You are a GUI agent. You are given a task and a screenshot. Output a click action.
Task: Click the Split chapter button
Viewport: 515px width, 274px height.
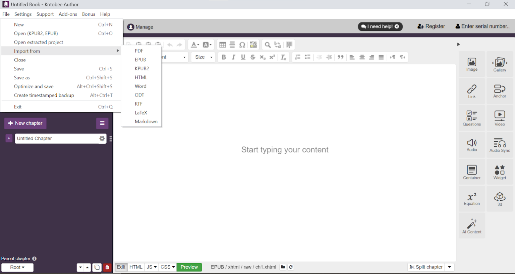point(426,267)
